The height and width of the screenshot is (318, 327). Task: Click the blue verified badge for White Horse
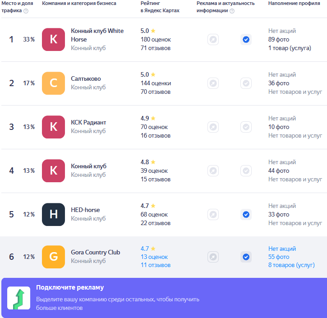[x=246, y=39]
